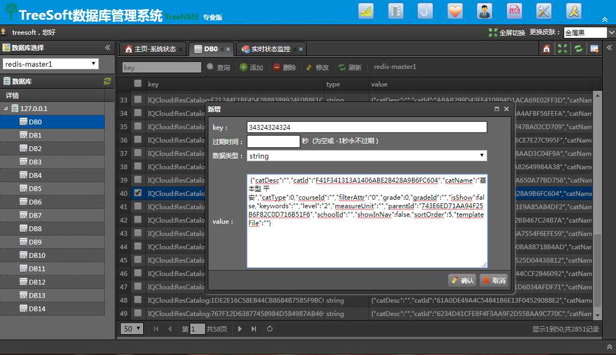Check the row 48 checkbox
The height and width of the screenshot is (355, 616).
[x=137, y=299]
